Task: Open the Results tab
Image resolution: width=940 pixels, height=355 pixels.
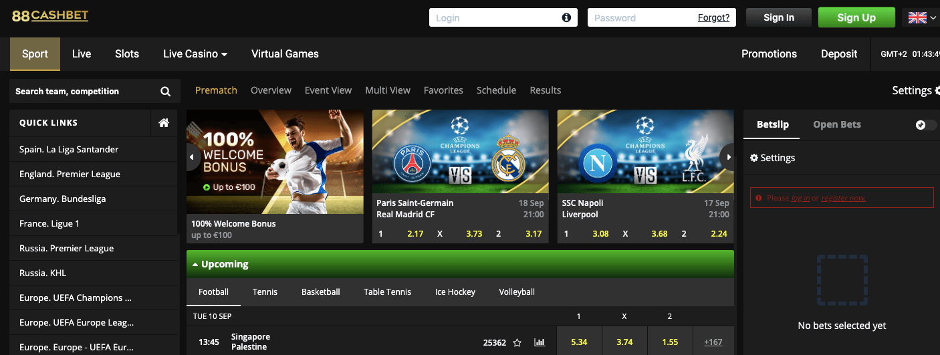Action: (x=546, y=90)
